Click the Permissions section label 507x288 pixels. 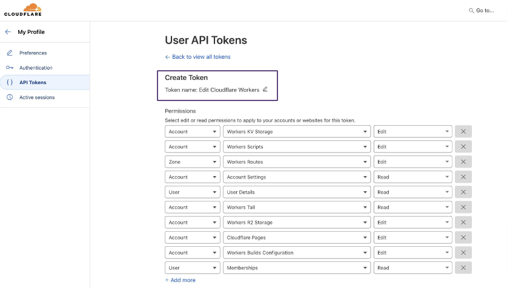(x=181, y=111)
